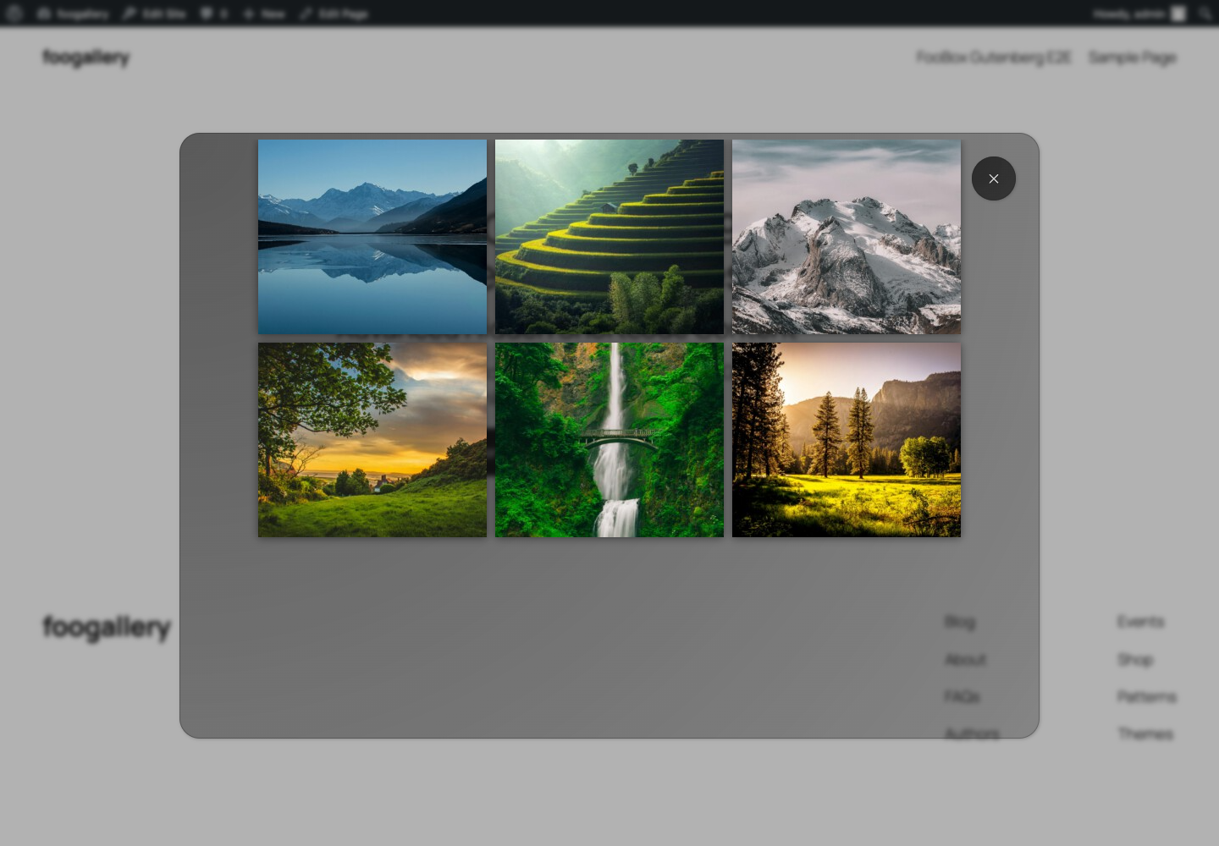Open the Patterns footer link
Viewport: 1219px width, 846px height.
[1147, 696]
